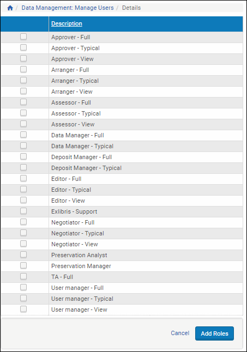Select Deposit Manager - Typical checkbox
The height and width of the screenshot is (352, 247).
coord(23,167)
